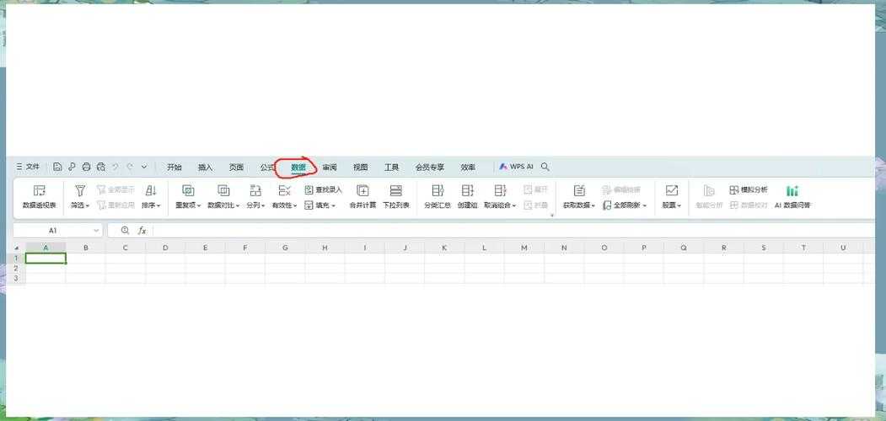
Task: Open the 下拉列表 dropdown list tool
Action: (396, 197)
